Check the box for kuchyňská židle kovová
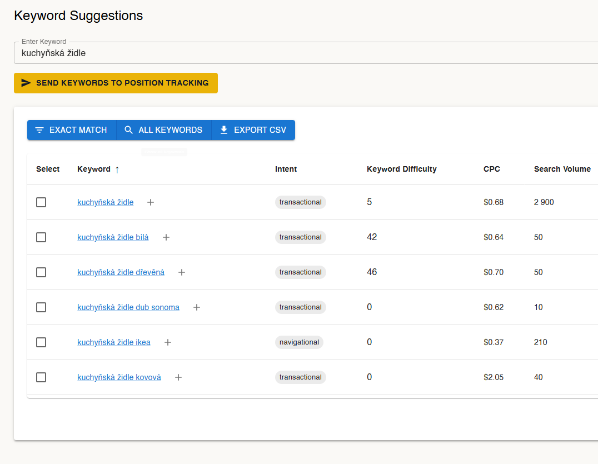This screenshot has width=598, height=464. click(x=41, y=377)
